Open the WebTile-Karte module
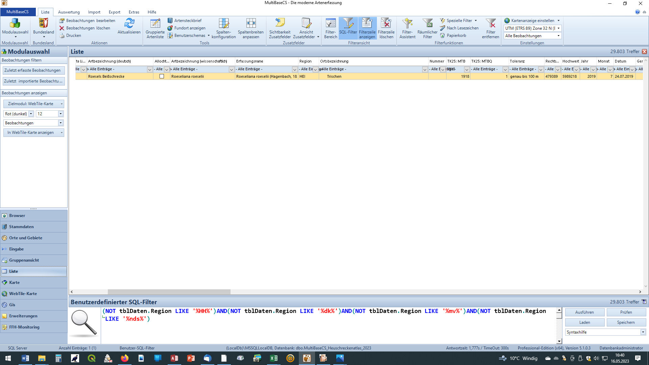This screenshot has height=365, width=649. click(33, 294)
